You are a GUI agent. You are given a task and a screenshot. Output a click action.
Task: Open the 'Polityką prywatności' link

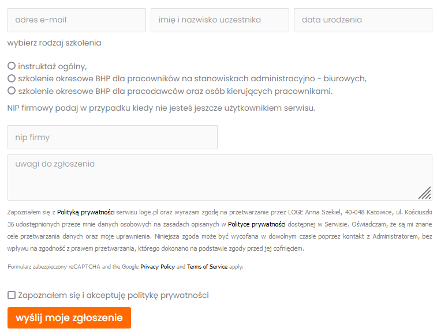(x=85, y=212)
